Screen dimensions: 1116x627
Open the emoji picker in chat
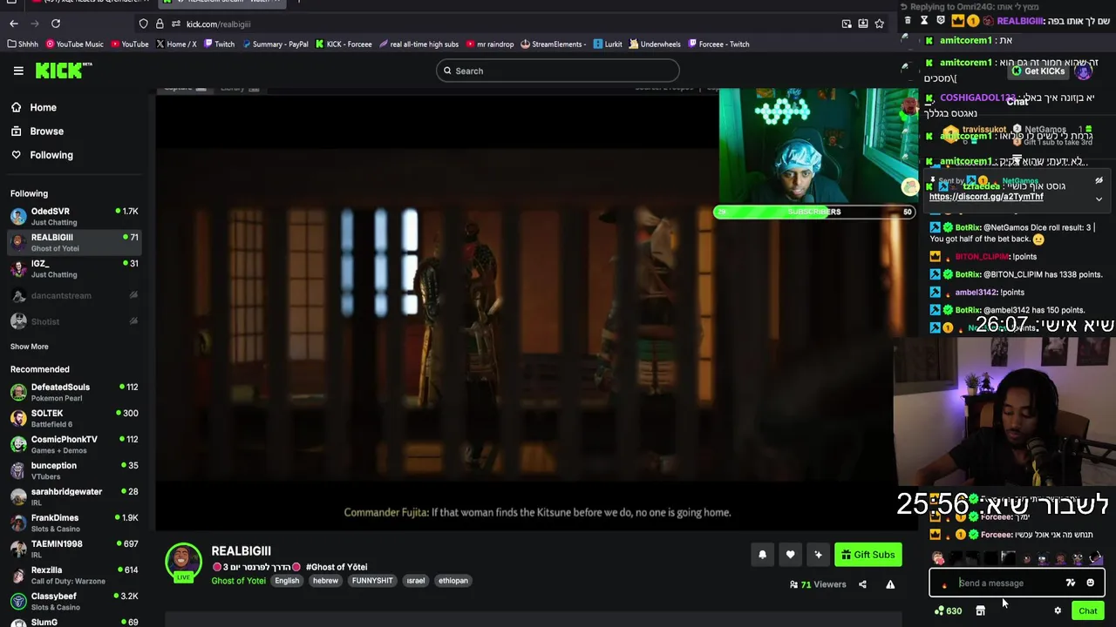point(1090,583)
